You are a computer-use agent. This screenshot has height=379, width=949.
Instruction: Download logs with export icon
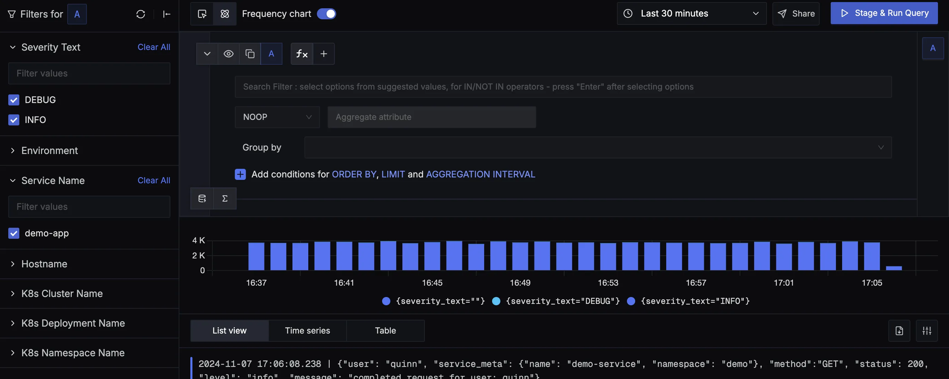899,330
